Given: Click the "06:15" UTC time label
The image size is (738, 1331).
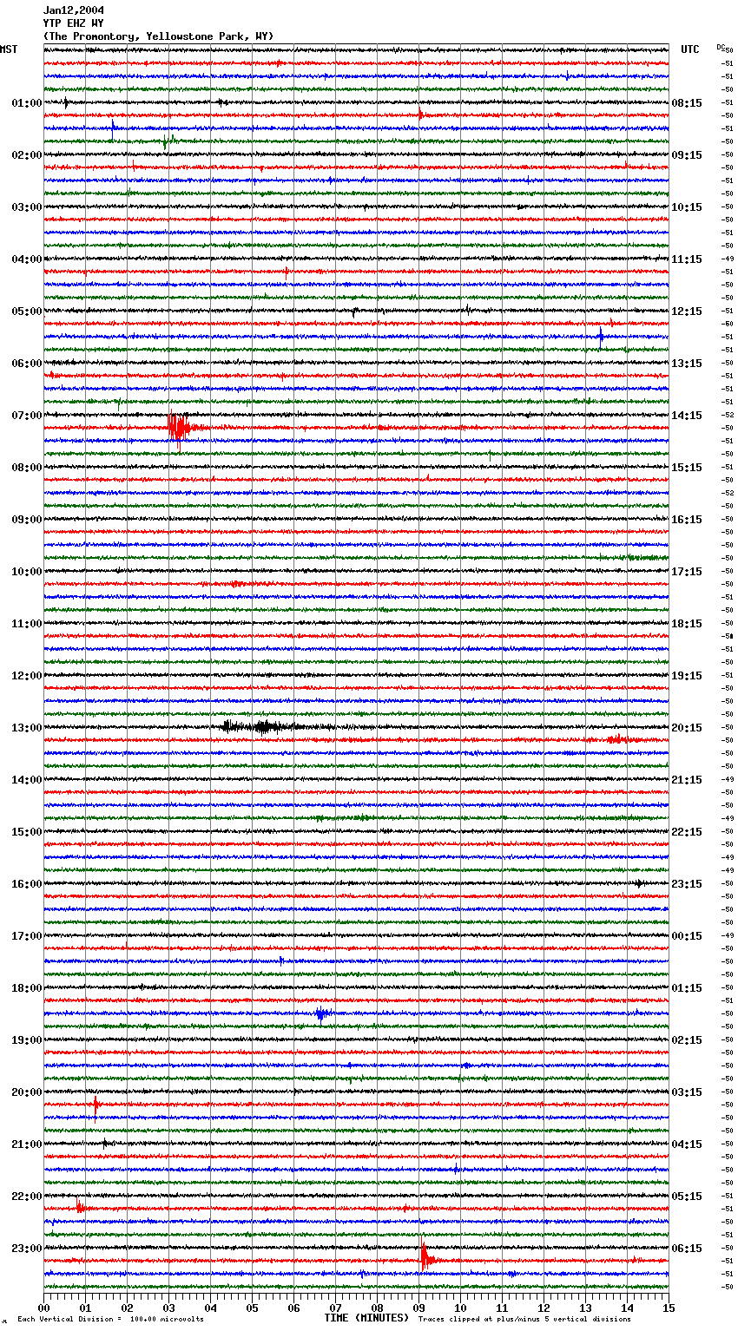Looking at the screenshot, I should point(687,1249).
